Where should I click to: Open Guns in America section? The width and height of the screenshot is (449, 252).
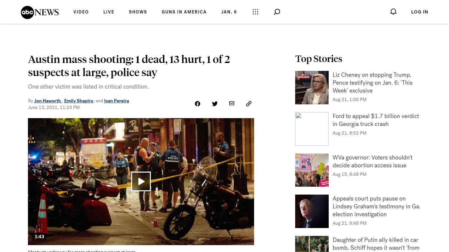pyautogui.click(x=184, y=12)
